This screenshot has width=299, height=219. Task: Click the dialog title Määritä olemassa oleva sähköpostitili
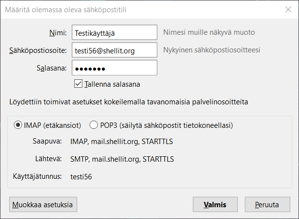[65, 10]
